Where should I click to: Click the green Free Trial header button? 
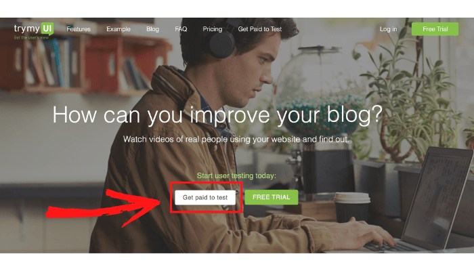pyautogui.click(x=435, y=29)
